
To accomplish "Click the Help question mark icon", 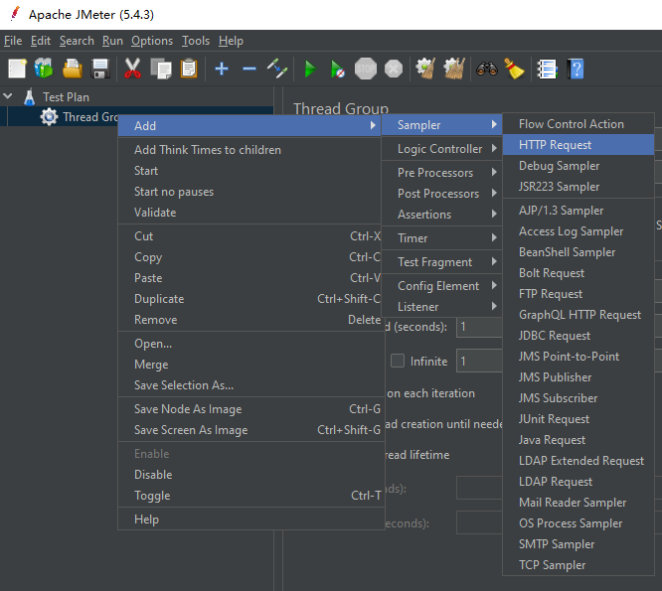I will (x=576, y=69).
